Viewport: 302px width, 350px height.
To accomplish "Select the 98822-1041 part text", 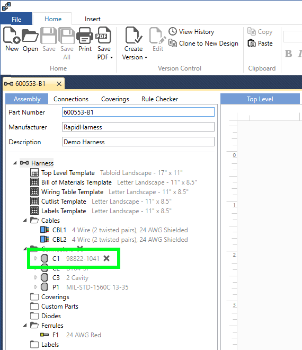I will (x=83, y=258).
